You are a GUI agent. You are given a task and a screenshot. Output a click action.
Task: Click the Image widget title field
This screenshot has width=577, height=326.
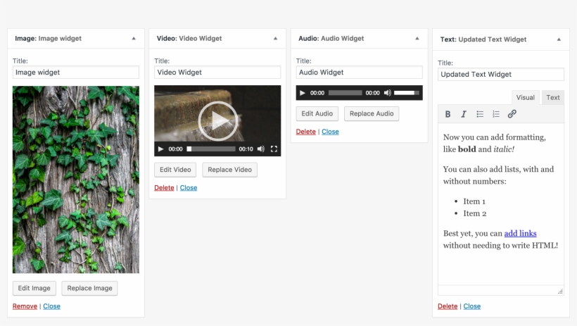tap(76, 72)
